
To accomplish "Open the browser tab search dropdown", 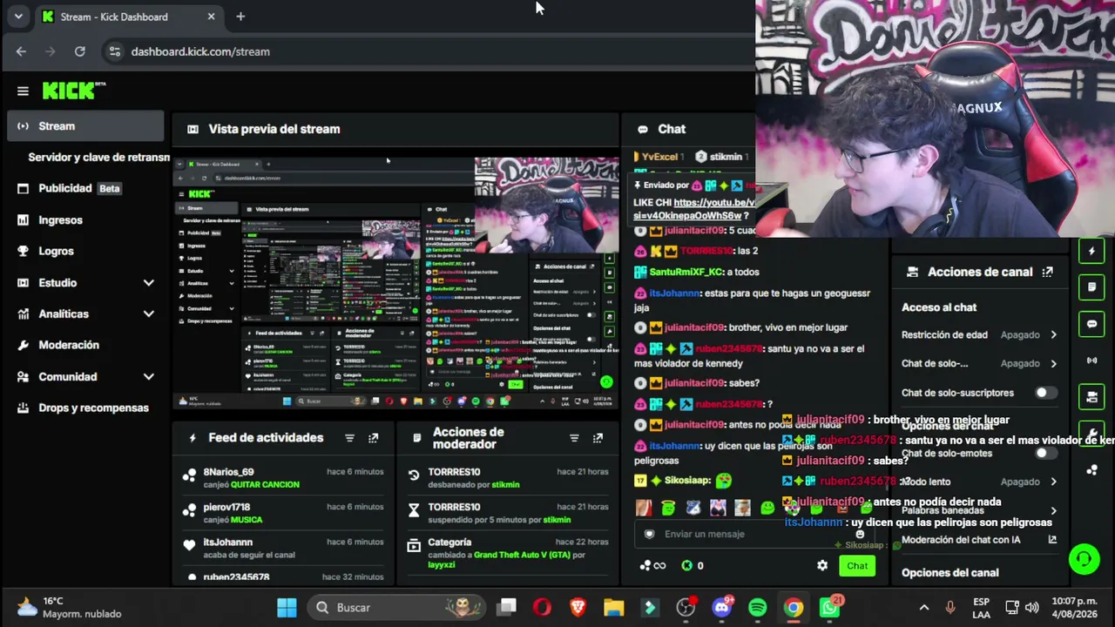I will coord(18,17).
